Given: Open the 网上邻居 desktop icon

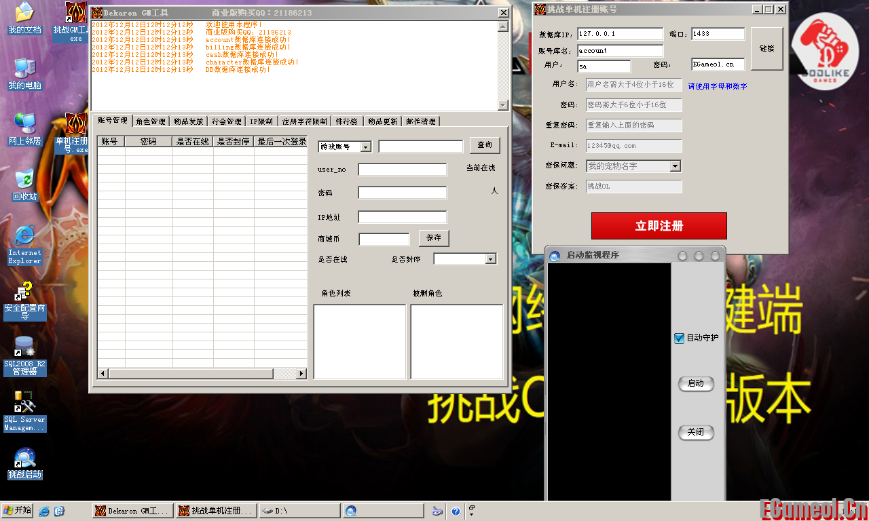Looking at the screenshot, I should [x=24, y=125].
